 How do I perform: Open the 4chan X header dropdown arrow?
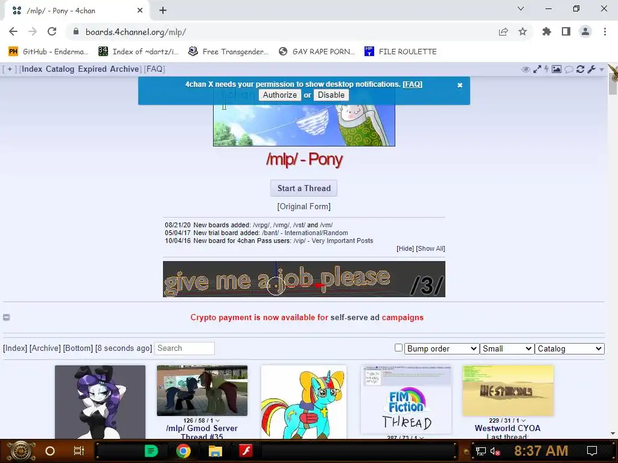click(602, 69)
